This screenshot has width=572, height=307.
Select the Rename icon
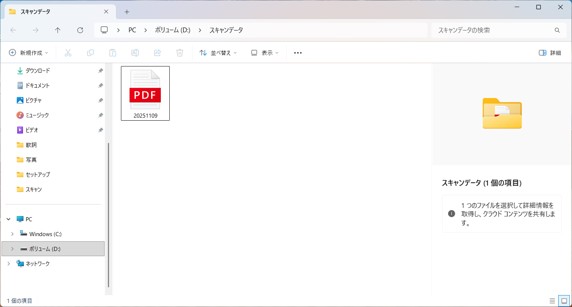coord(135,52)
